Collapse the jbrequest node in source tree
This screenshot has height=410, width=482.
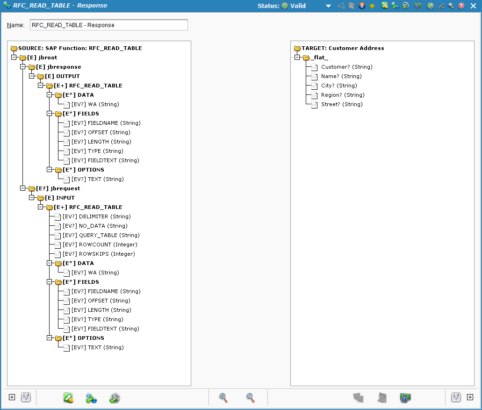[x=23, y=188]
